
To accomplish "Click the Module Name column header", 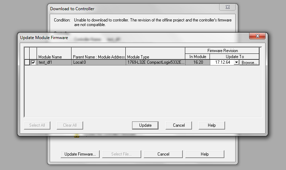I will tap(54, 53).
